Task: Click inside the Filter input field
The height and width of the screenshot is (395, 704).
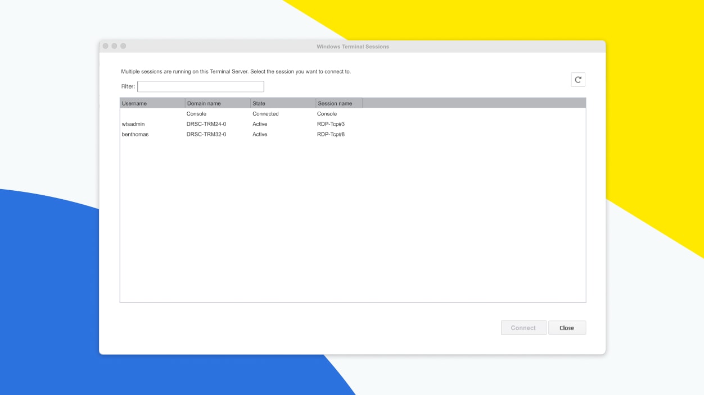Action: click(201, 86)
